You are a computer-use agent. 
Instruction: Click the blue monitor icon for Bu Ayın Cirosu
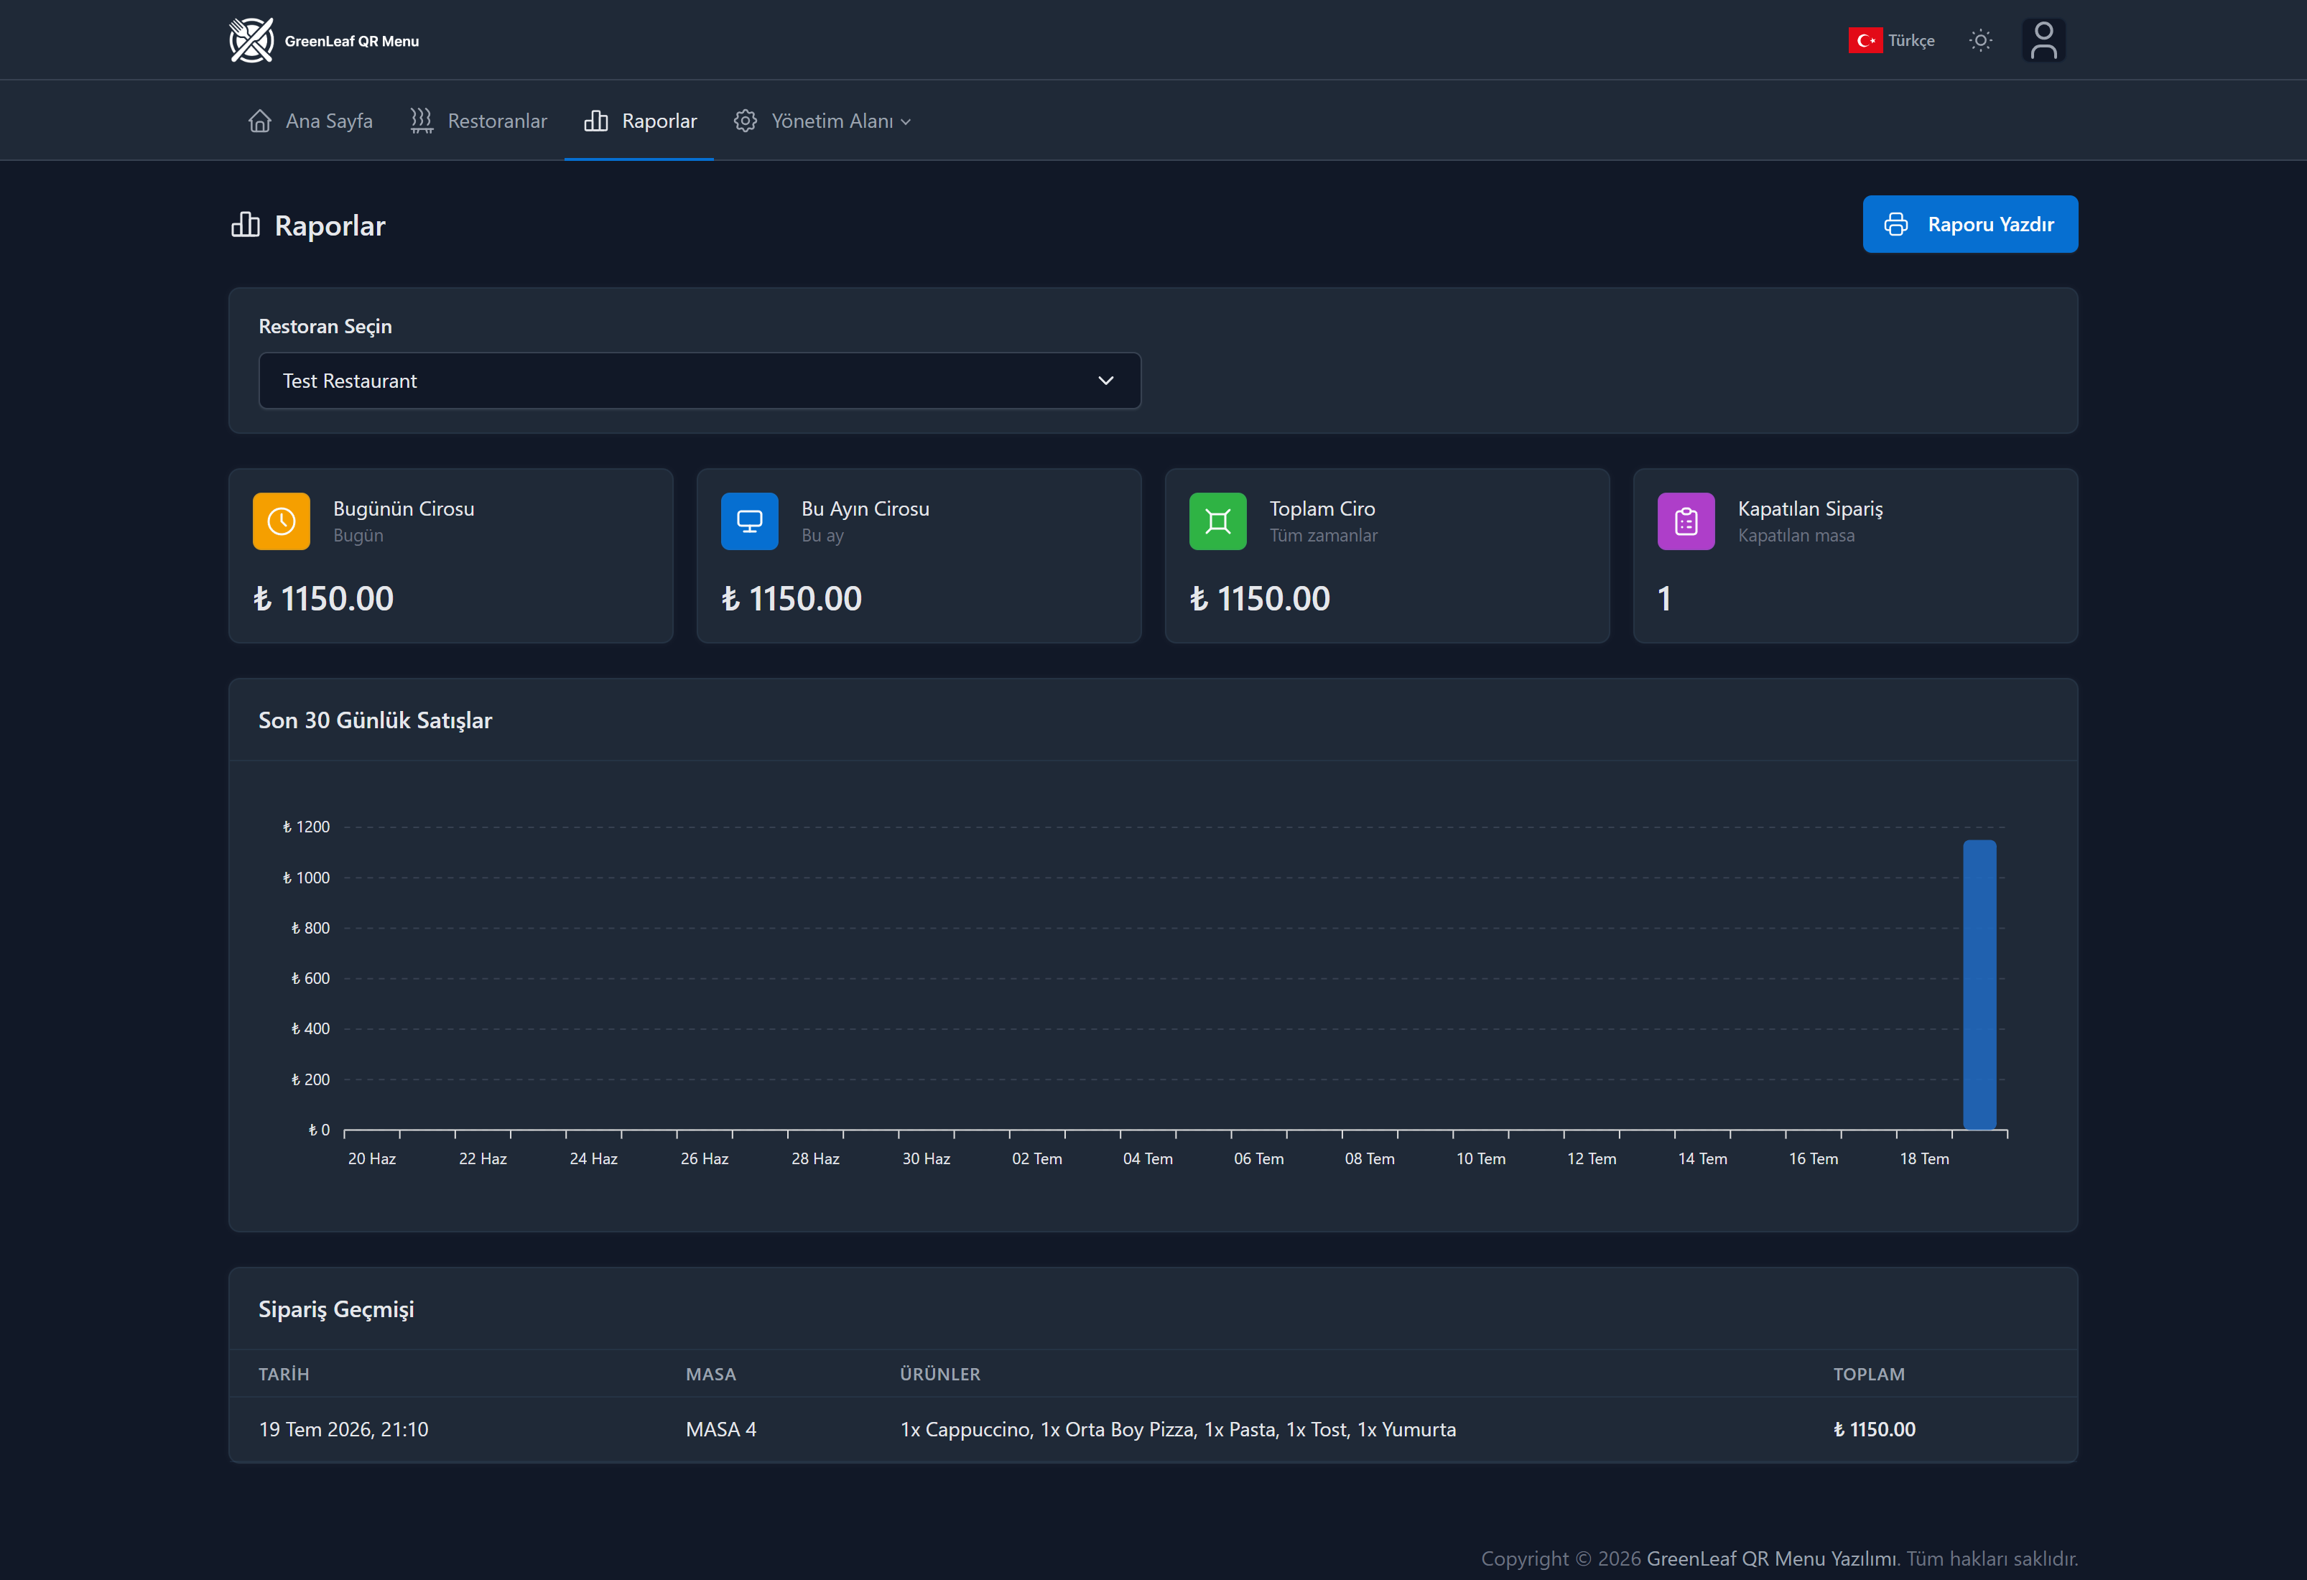click(x=749, y=521)
